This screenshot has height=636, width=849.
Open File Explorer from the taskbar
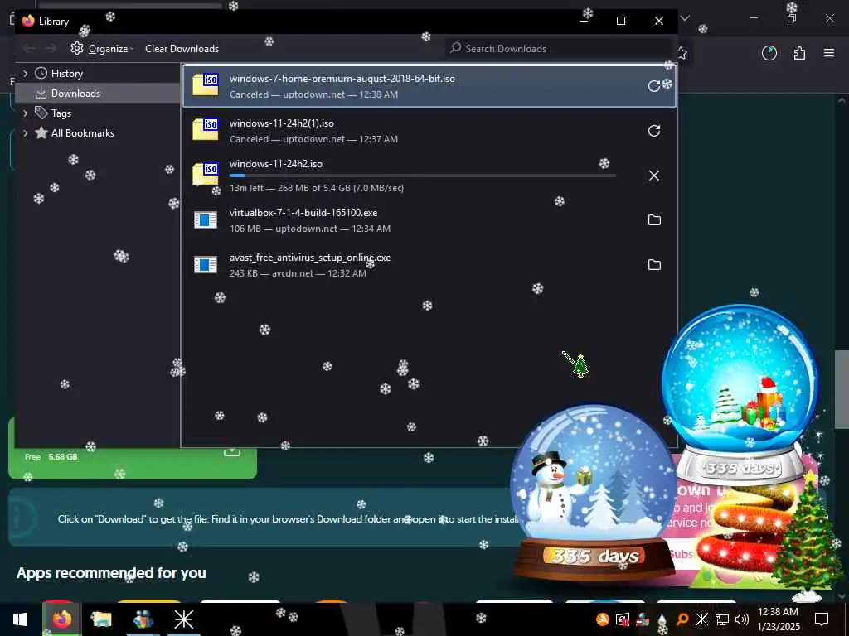101,619
